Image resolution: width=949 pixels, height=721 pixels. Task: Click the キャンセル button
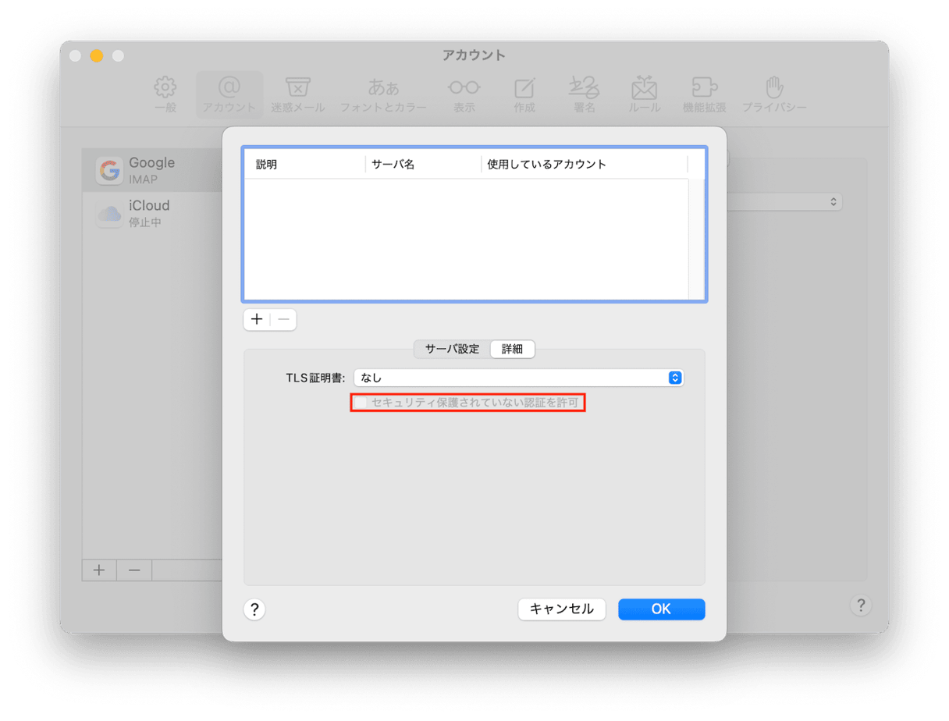[561, 609]
